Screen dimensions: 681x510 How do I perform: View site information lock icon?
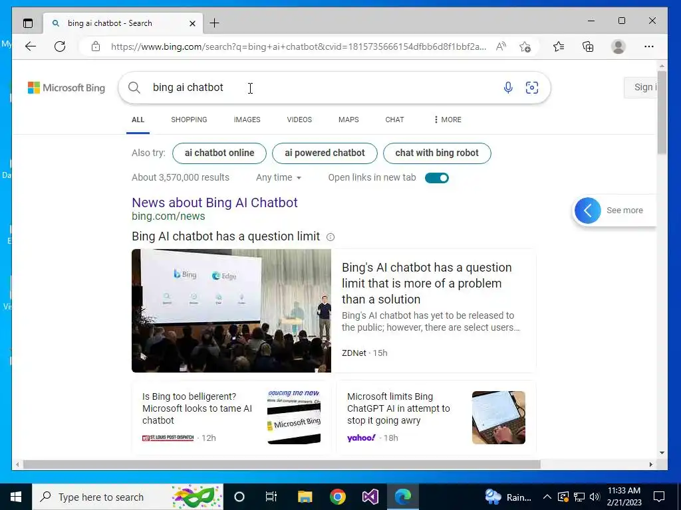click(x=96, y=46)
